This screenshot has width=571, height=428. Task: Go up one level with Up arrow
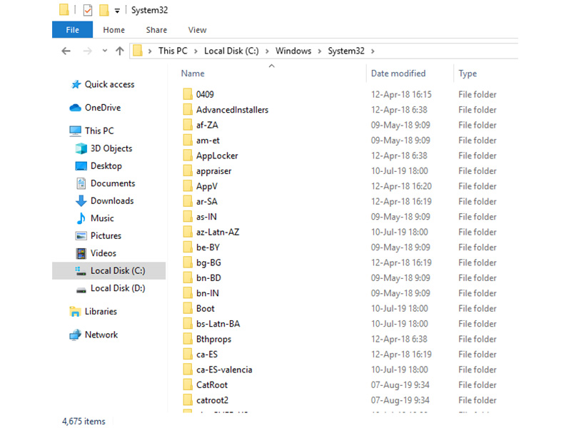click(120, 51)
